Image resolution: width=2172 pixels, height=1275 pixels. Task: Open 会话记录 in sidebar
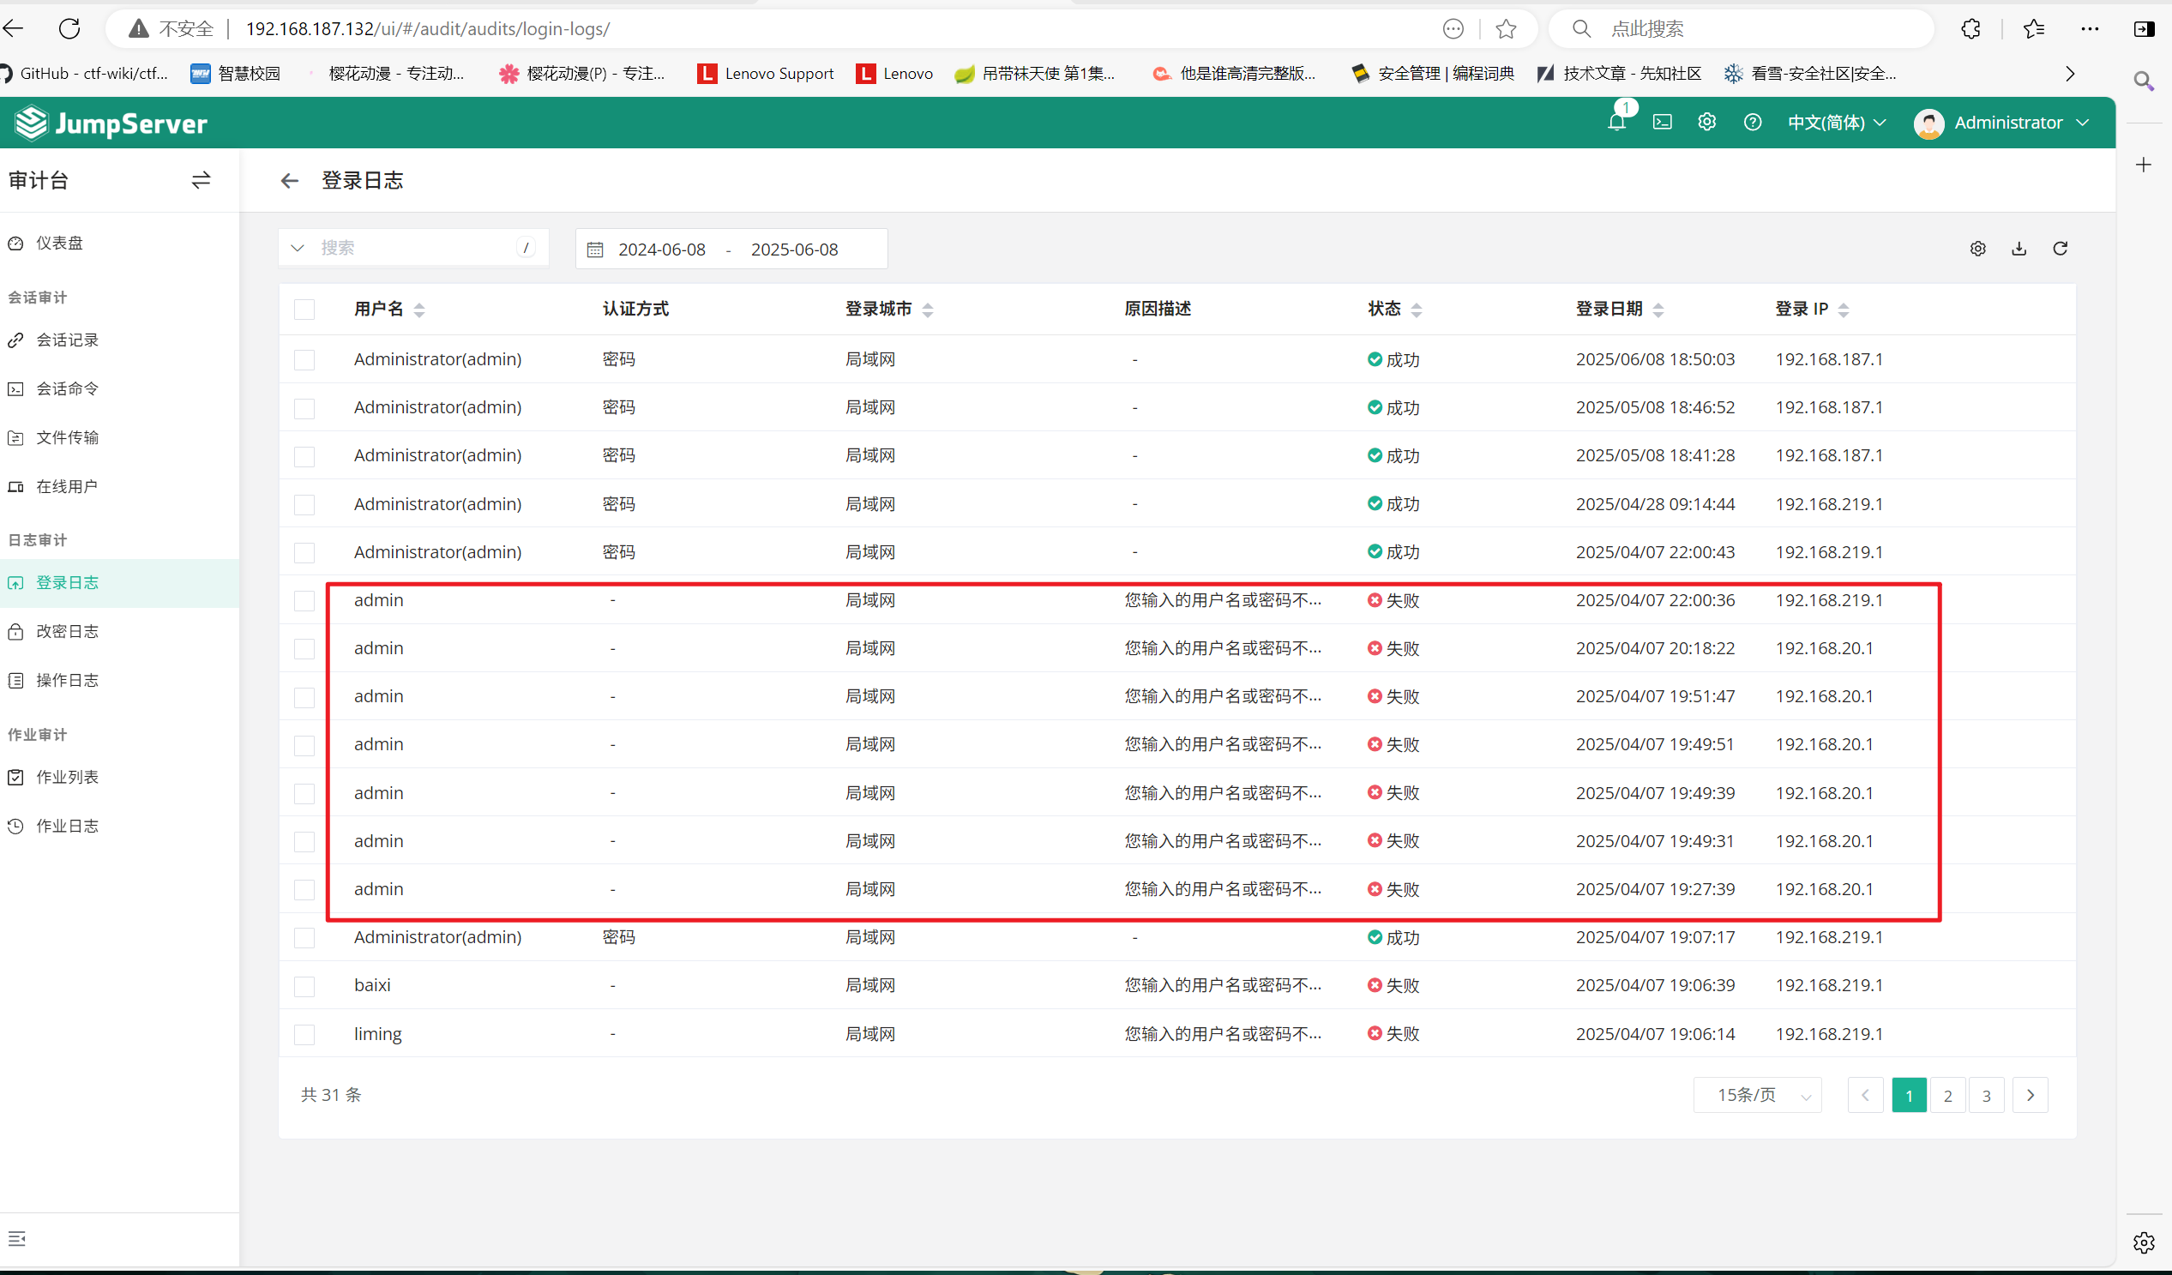tap(67, 340)
